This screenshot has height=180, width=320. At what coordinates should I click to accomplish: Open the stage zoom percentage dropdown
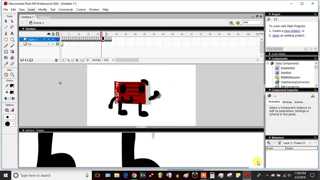[261, 23]
